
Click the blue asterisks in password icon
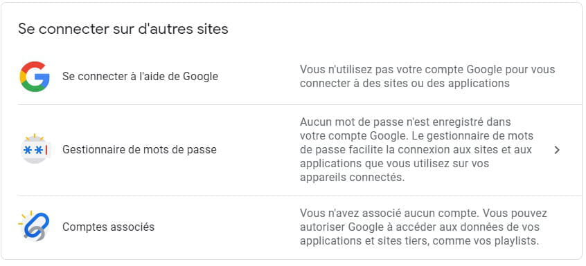pyautogui.click(x=33, y=151)
